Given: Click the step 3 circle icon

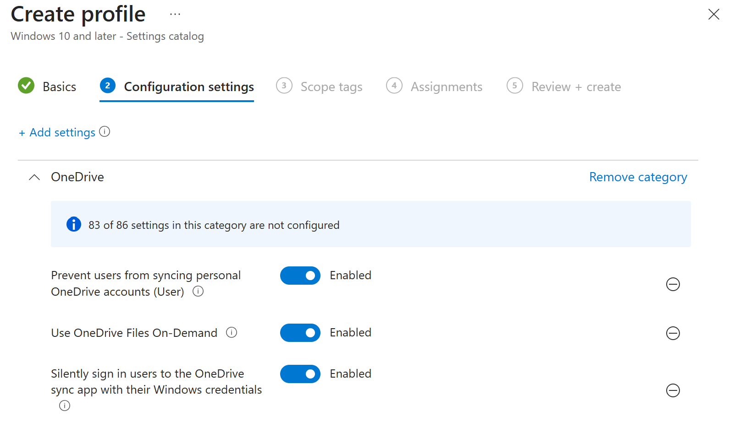Looking at the screenshot, I should (x=284, y=86).
